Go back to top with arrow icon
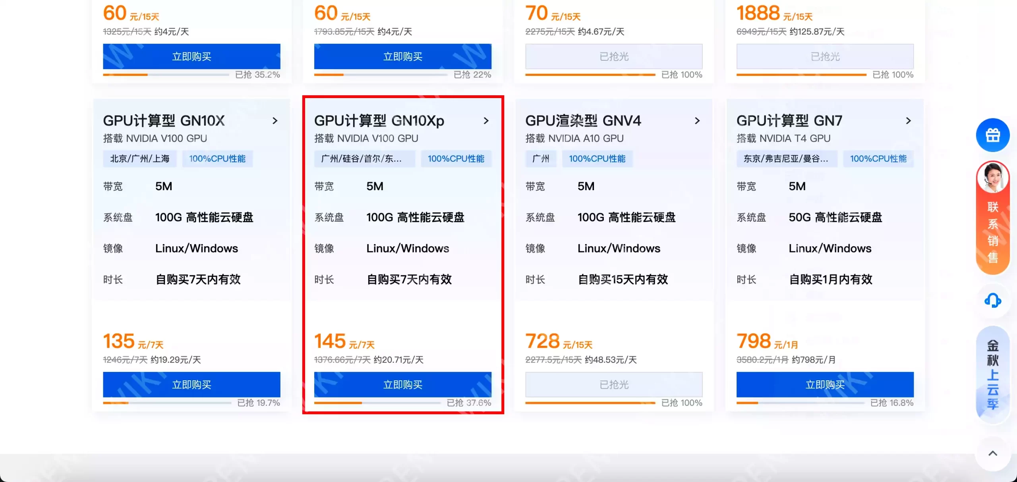The height and width of the screenshot is (482, 1017). click(992, 453)
